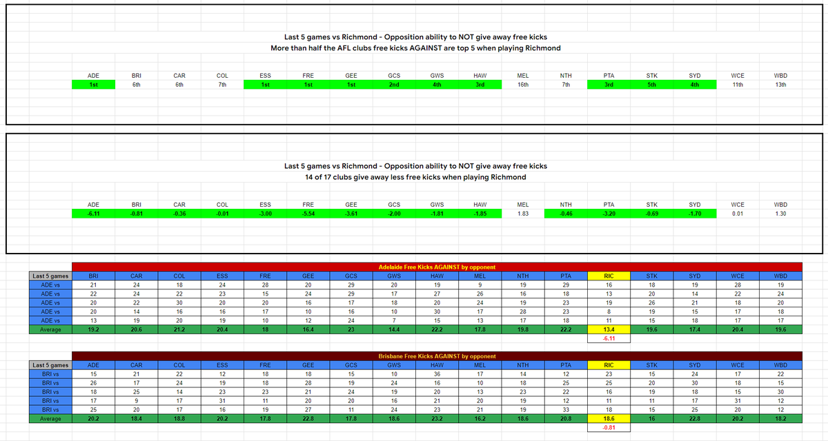Click the '23.2' Brisbane average under HAW
Viewport: 828px width, 441px height.
437,419
